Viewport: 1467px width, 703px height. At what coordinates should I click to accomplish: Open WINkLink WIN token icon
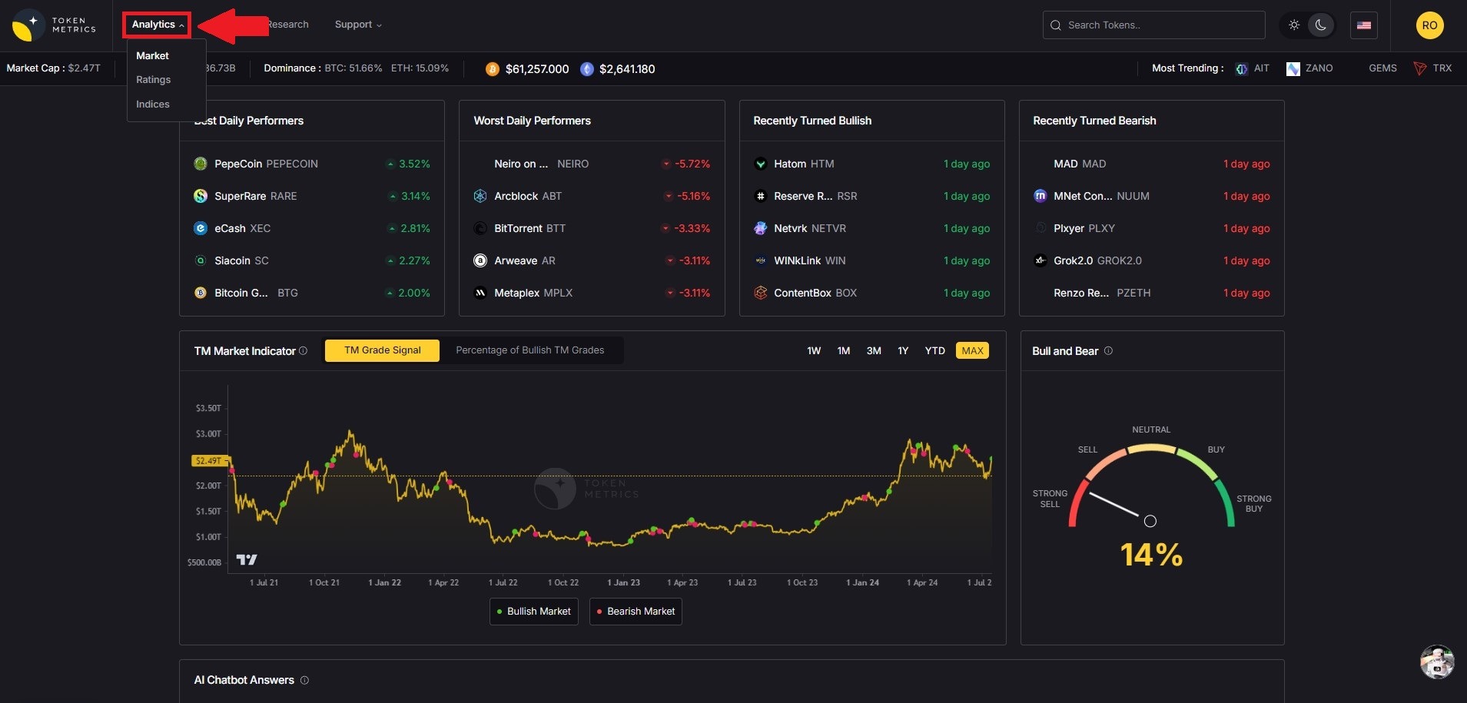761,260
